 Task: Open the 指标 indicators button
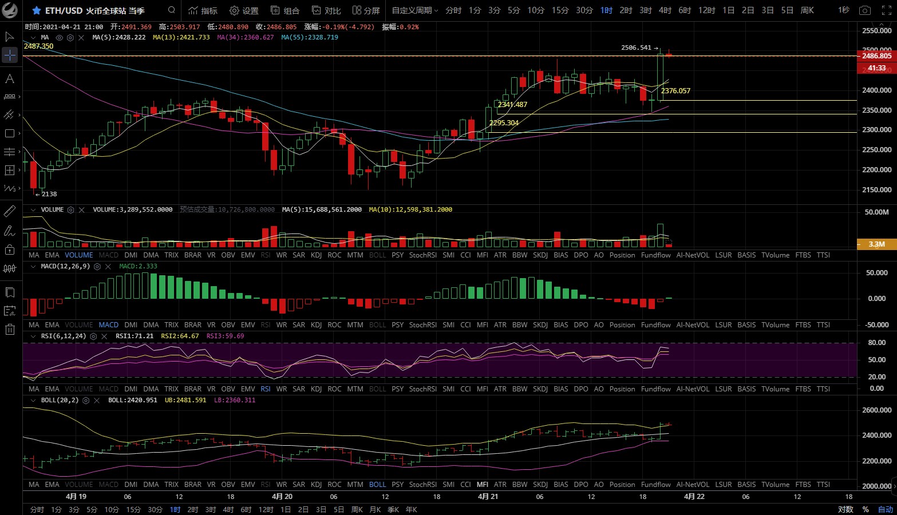(203, 11)
